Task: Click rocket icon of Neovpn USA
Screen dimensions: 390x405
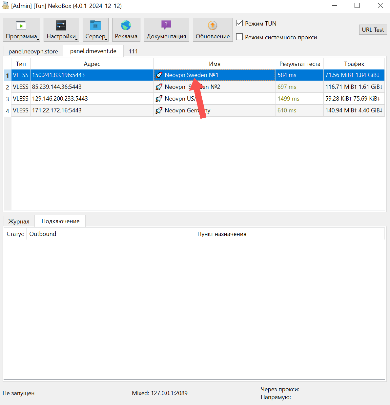Action: coord(159,99)
